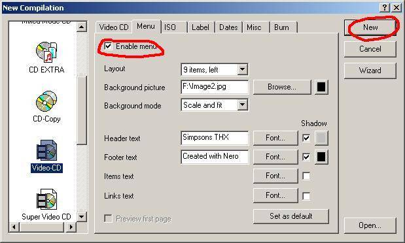Click the Set as default button
This screenshot has width=405, height=243.
click(291, 216)
